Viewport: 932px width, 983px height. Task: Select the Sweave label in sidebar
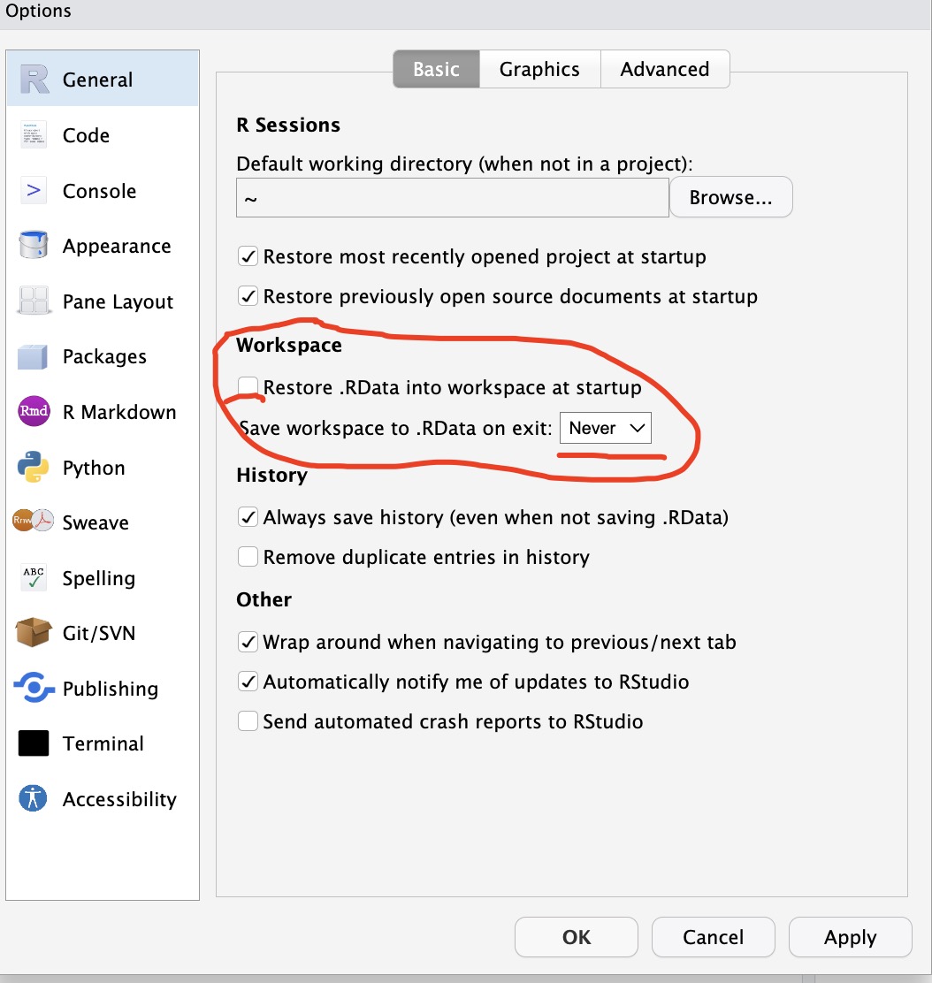pos(95,522)
